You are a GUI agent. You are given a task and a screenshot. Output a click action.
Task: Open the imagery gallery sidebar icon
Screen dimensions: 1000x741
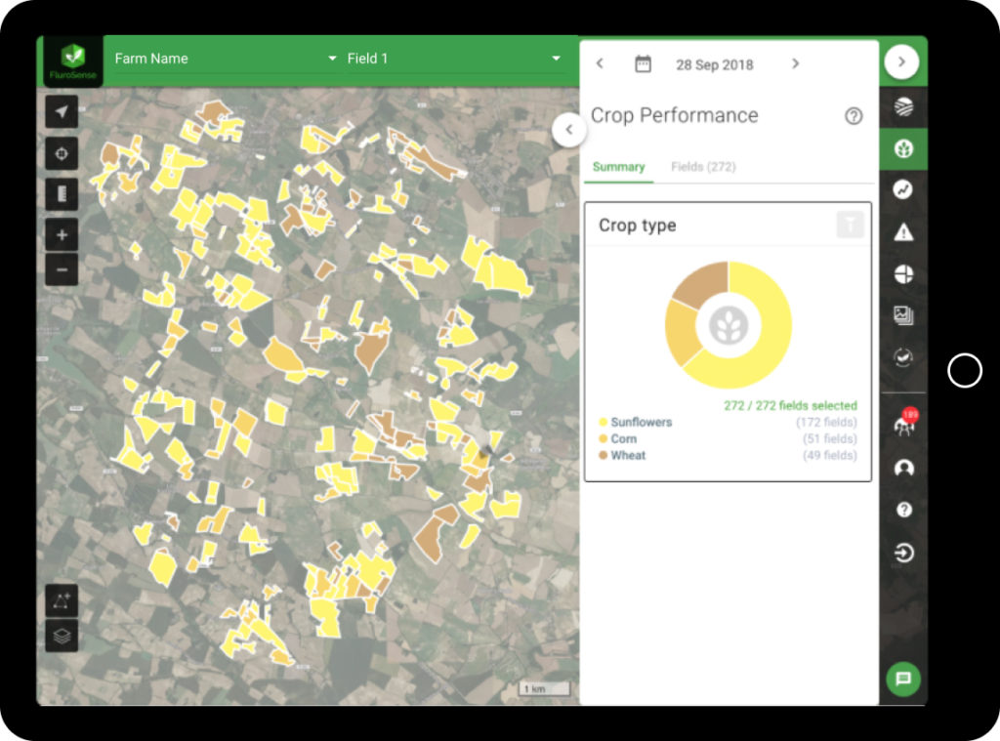903,315
